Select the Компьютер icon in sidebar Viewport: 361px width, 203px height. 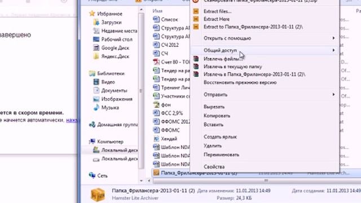[92, 142]
